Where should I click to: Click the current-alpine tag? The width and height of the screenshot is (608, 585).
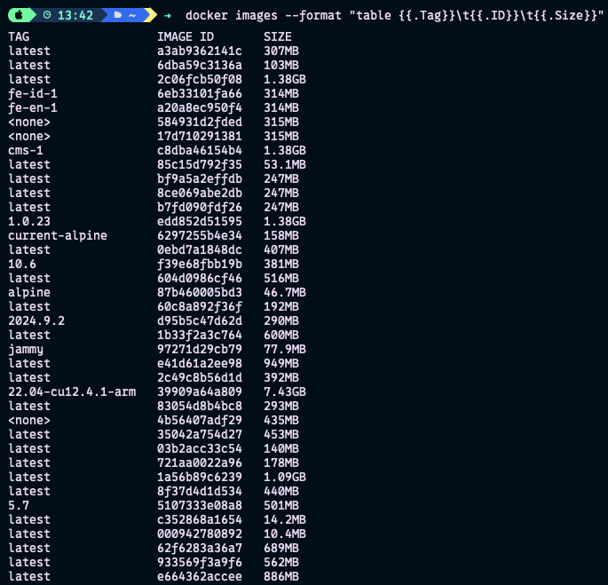pyautogui.click(x=58, y=235)
